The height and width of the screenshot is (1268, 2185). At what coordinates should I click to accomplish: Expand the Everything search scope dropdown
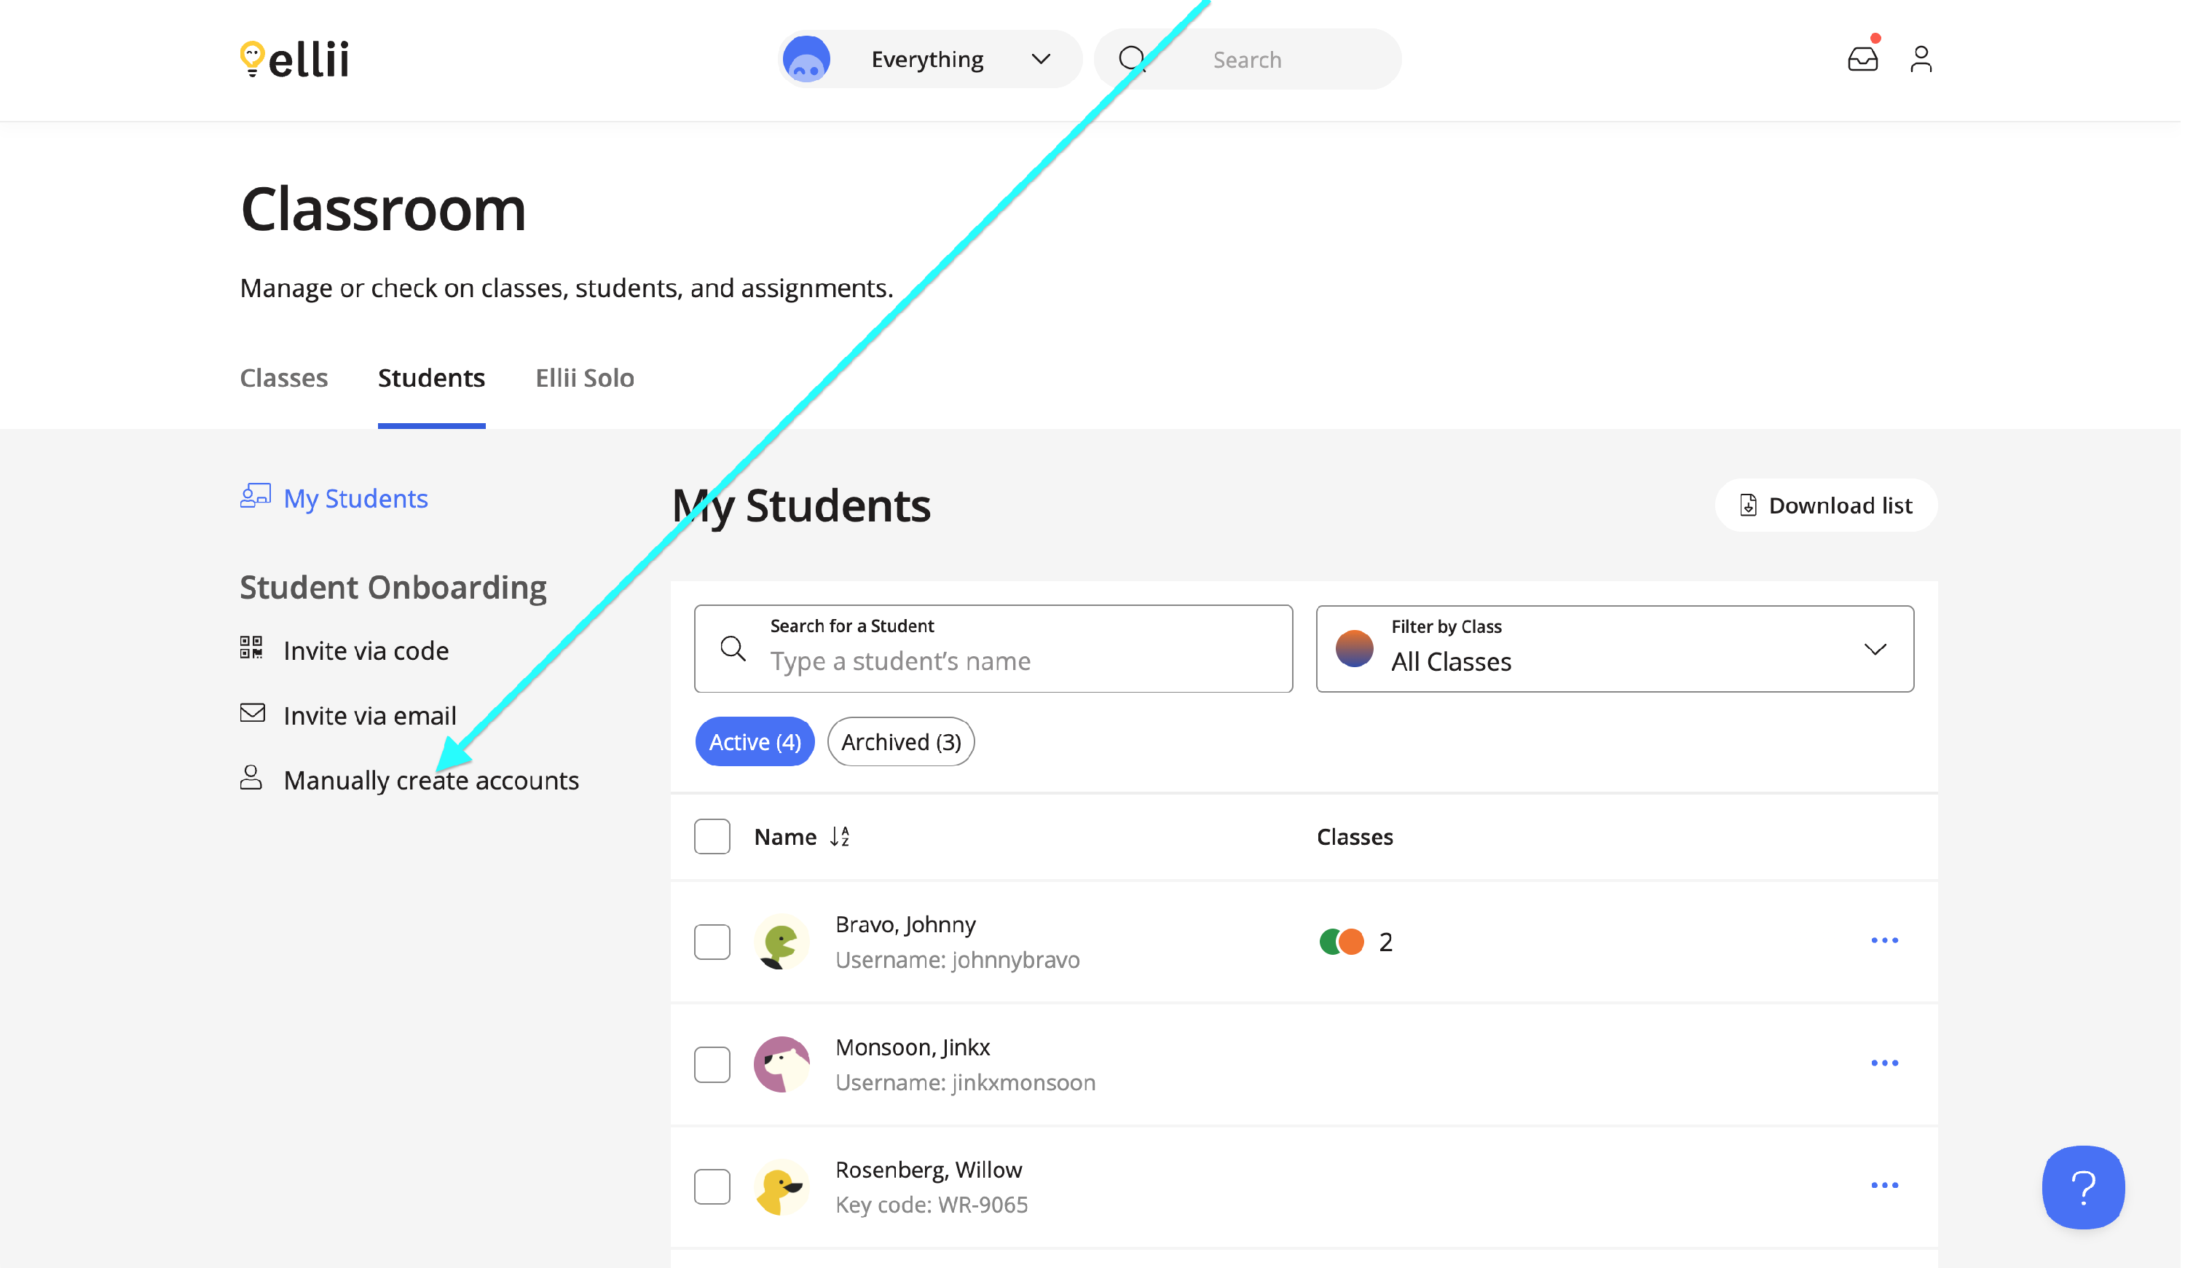coord(930,59)
